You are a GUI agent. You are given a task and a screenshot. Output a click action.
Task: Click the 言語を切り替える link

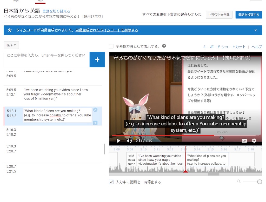[56, 11]
